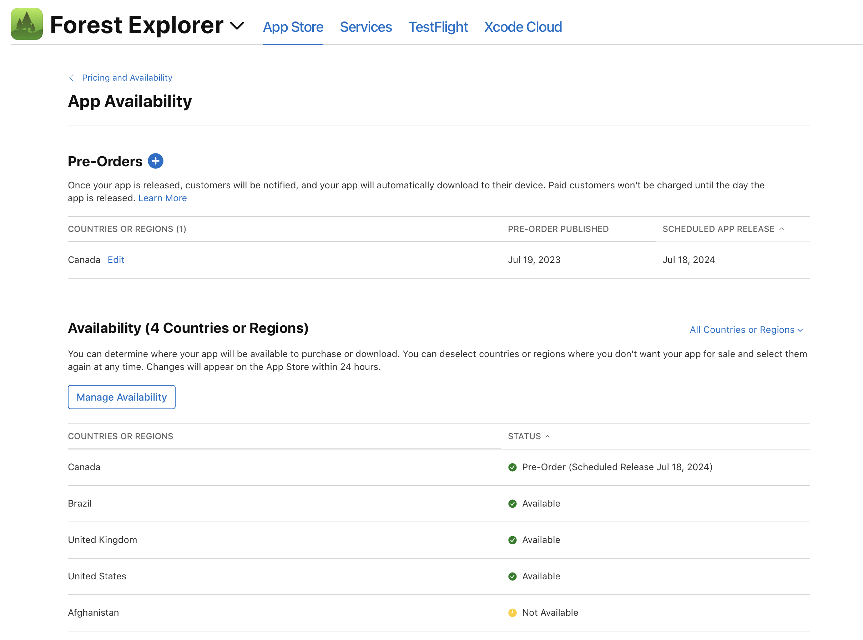The height and width of the screenshot is (640, 863).
Task: Click the TestFlight navigation icon
Action: (x=438, y=27)
